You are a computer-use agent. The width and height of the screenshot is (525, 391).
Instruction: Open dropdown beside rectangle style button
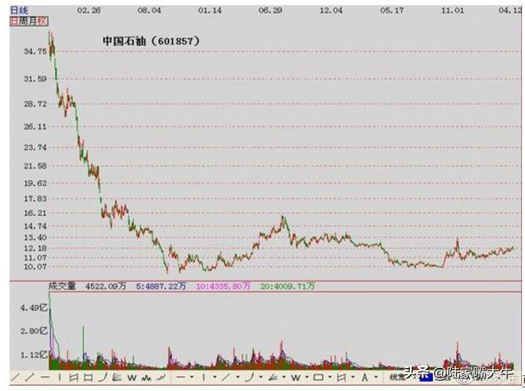coord(330,377)
